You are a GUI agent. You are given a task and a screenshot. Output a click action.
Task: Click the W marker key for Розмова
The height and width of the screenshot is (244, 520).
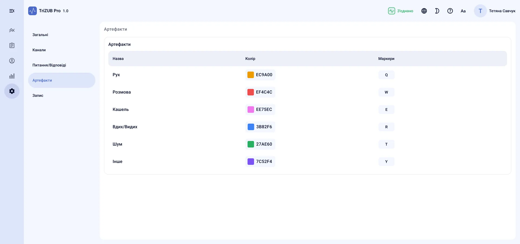[386, 92]
